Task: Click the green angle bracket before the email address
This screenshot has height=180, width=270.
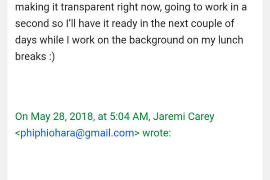Action: [x=18, y=134]
